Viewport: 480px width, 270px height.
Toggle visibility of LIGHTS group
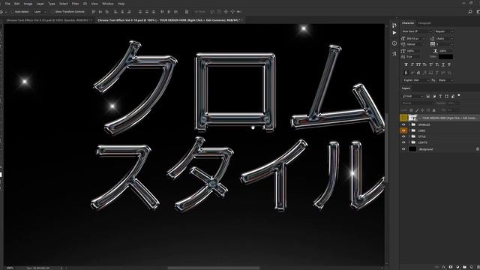click(403, 142)
